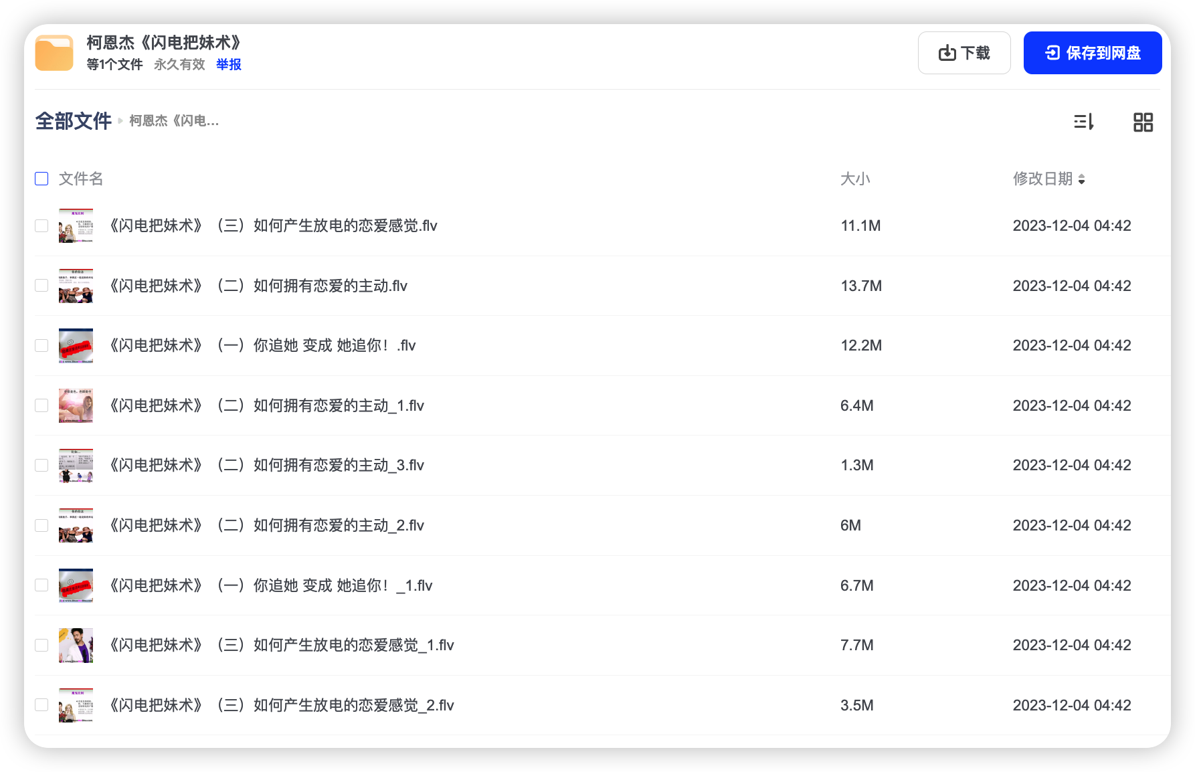The height and width of the screenshot is (772, 1195).
Task: Check box for 如何产生放电的恋爱感觉_2.flv
Action: pyautogui.click(x=41, y=705)
